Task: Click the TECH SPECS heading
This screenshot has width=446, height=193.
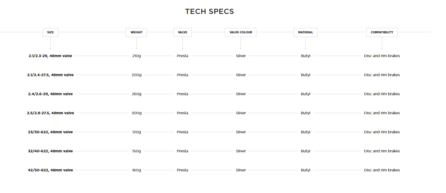Action: pos(209,11)
